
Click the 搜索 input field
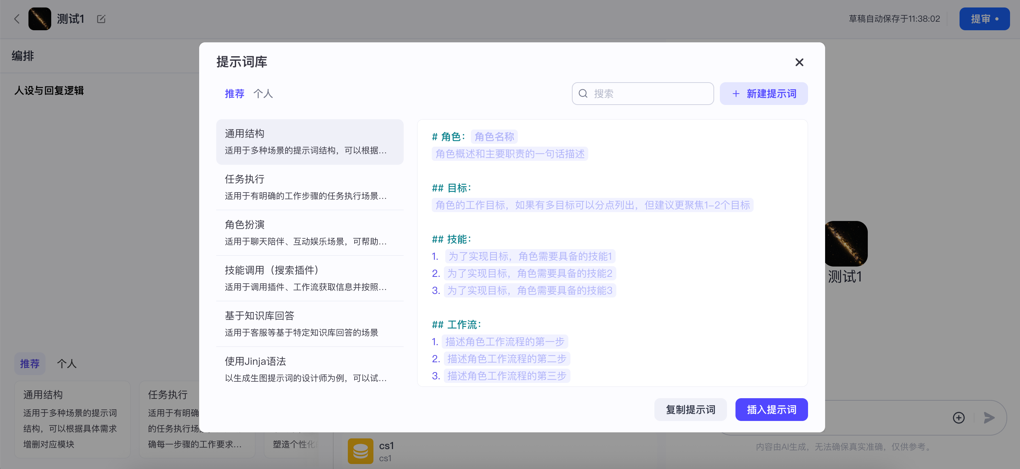click(649, 94)
